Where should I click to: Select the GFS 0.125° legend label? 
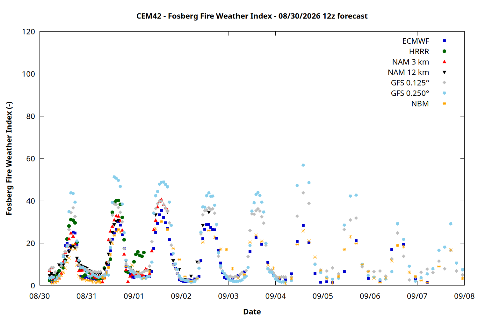click(410, 83)
